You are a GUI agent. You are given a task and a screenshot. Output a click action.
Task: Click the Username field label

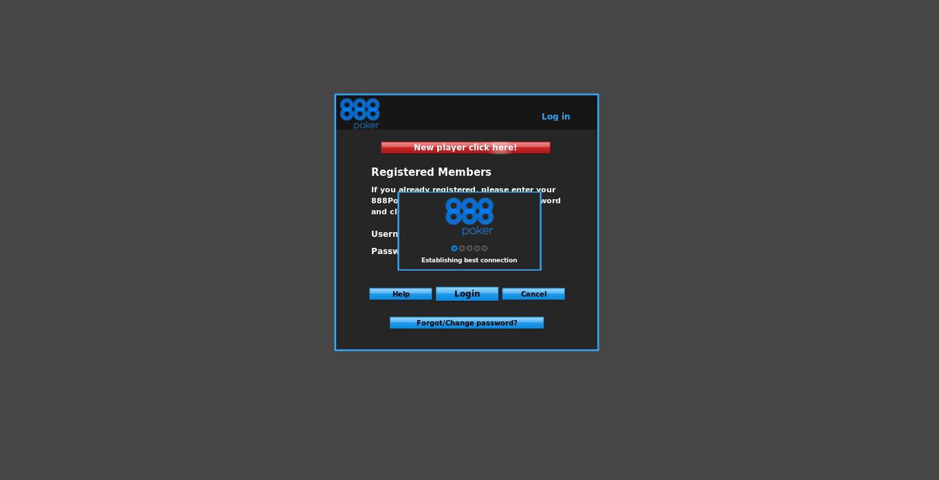(x=385, y=234)
